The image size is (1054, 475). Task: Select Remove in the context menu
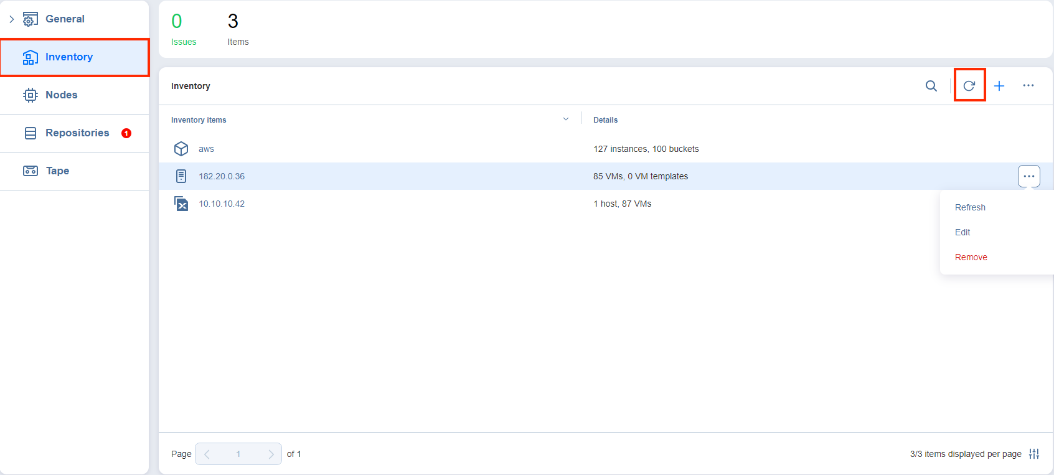pyautogui.click(x=971, y=257)
